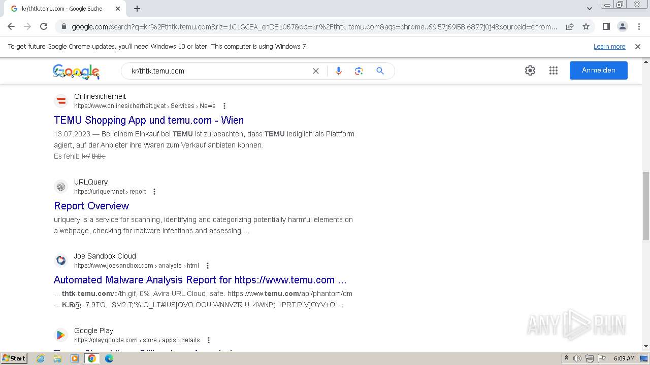Open the Chrome three-dot menu
The image size is (650, 365).
(x=639, y=26)
